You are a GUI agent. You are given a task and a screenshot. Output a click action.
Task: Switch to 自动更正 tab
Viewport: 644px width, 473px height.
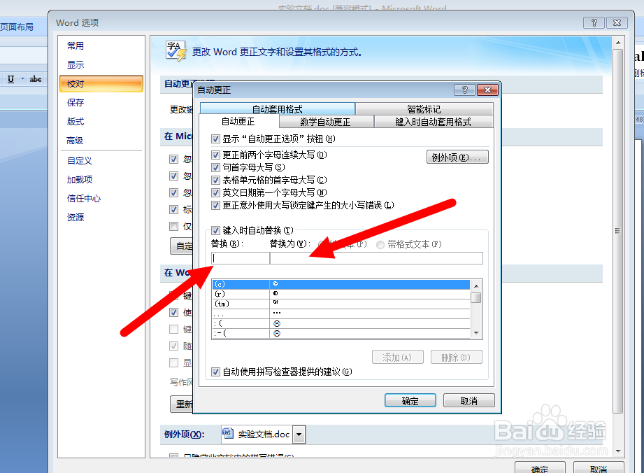click(x=238, y=121)
